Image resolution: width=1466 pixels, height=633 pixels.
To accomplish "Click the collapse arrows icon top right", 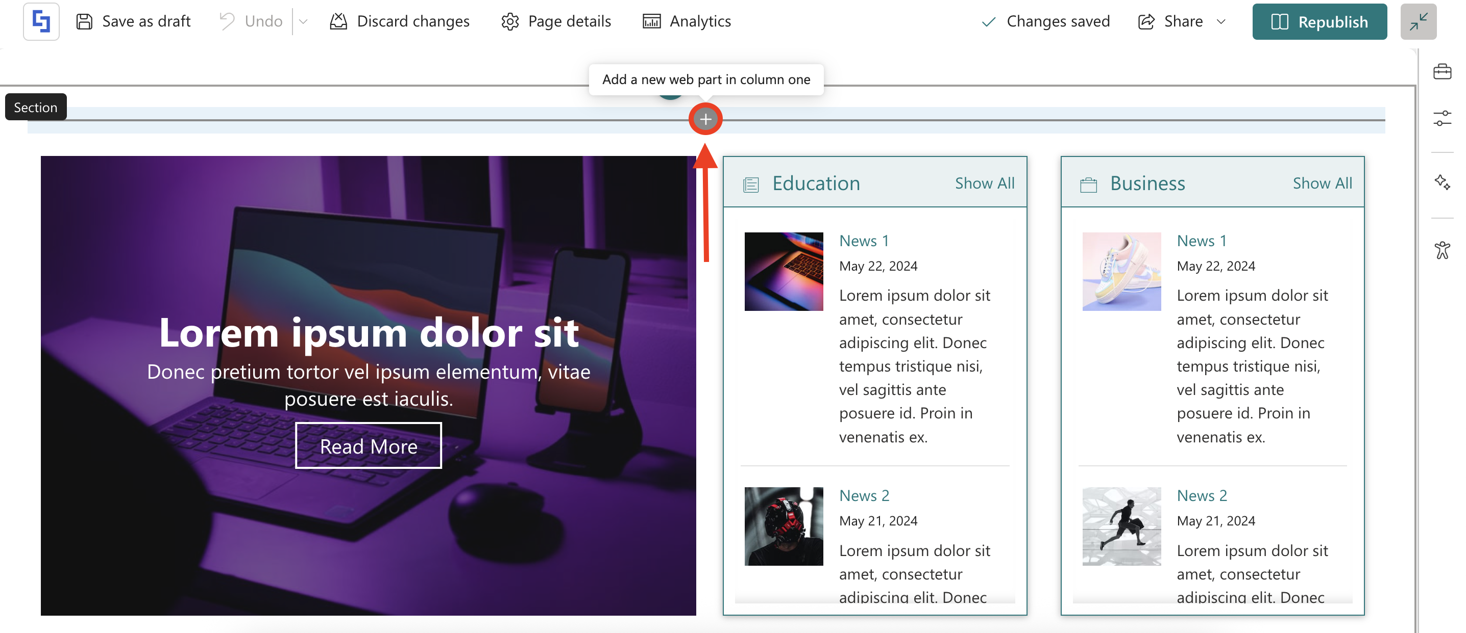I will coord(1418,21).
